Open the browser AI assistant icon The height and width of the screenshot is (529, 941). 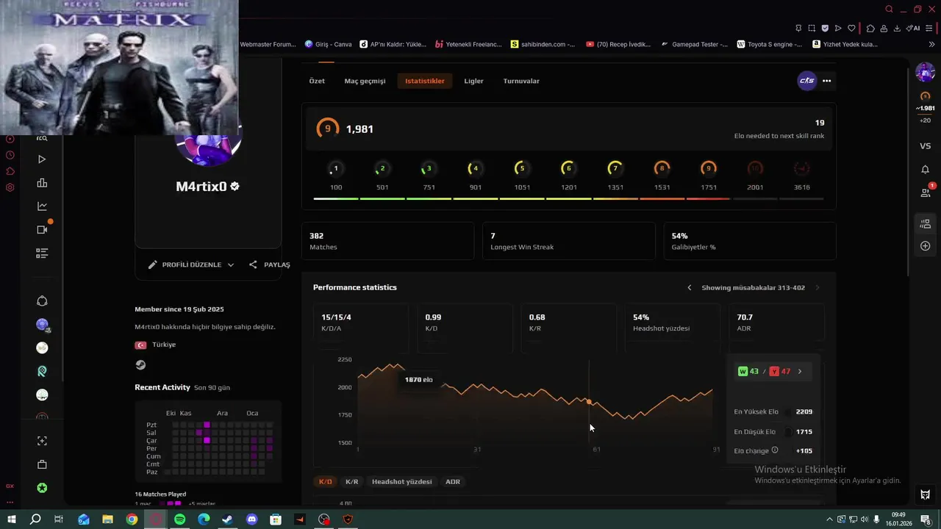[914, 28]
